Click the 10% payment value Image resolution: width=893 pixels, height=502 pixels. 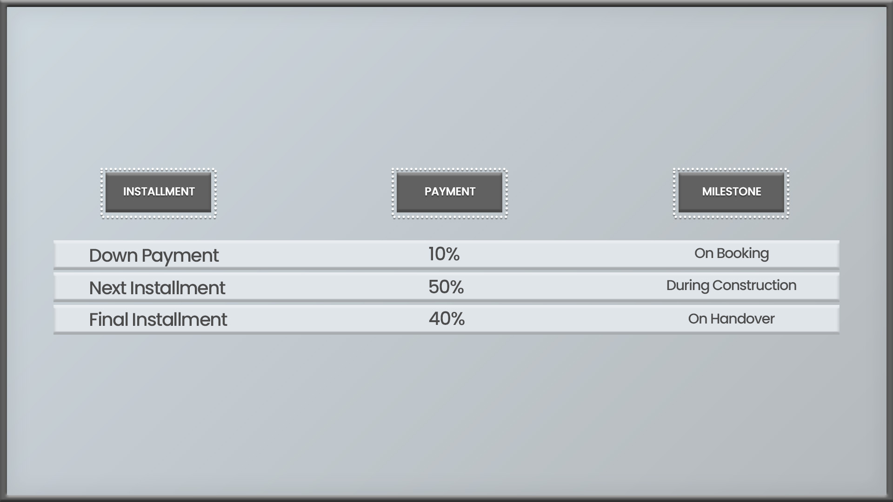[444, 254]
